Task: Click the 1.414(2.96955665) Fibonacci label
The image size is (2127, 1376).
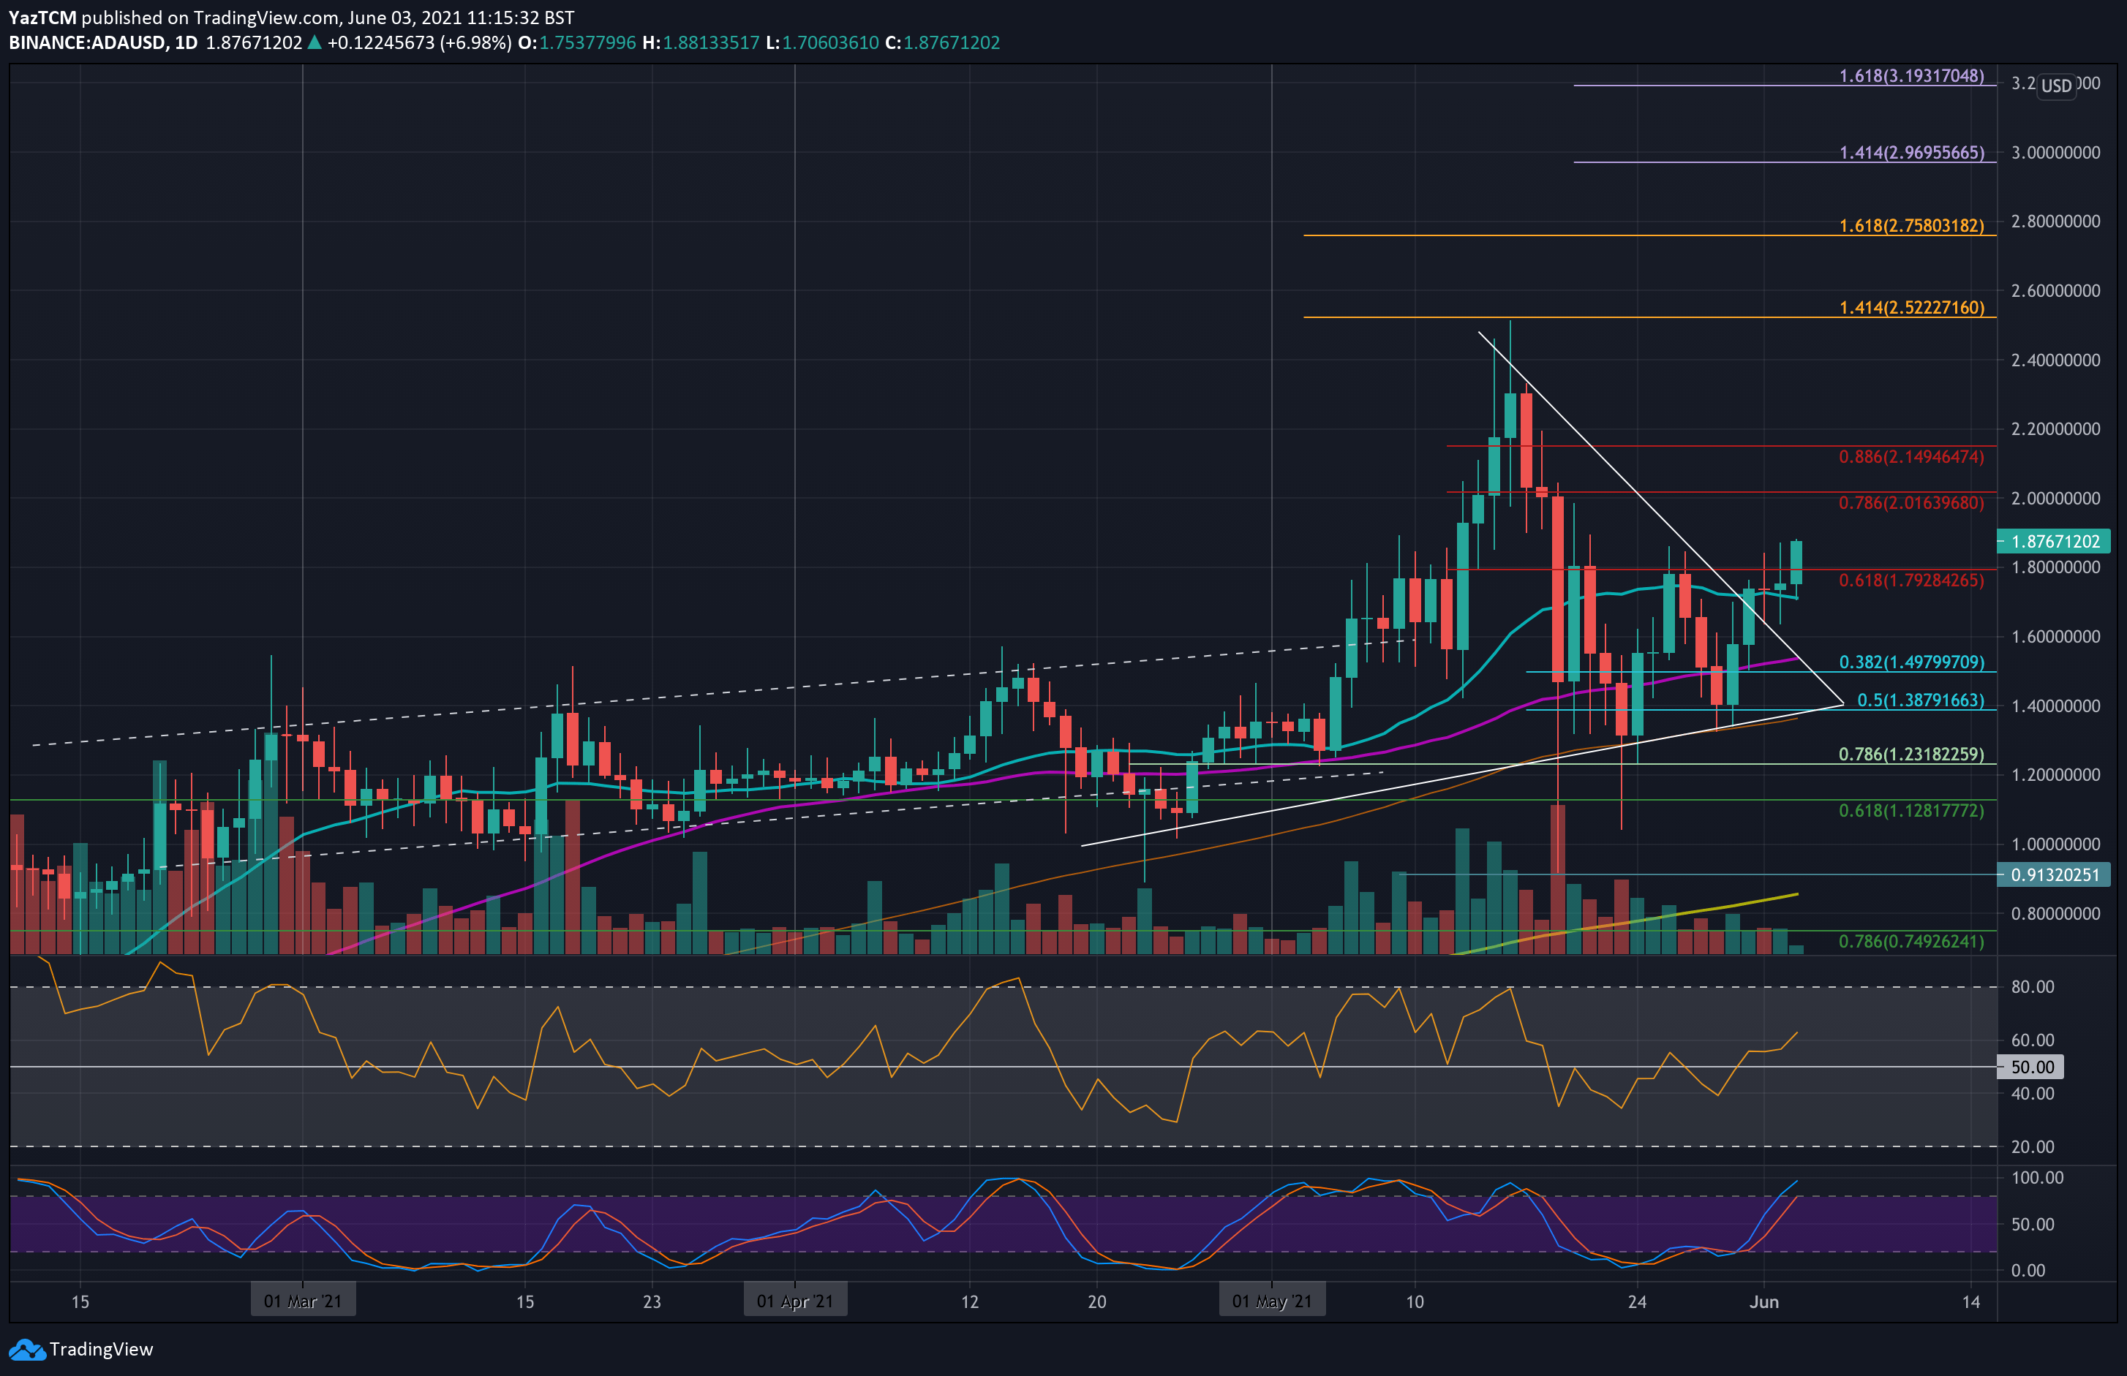Action: pos(1912,153)
